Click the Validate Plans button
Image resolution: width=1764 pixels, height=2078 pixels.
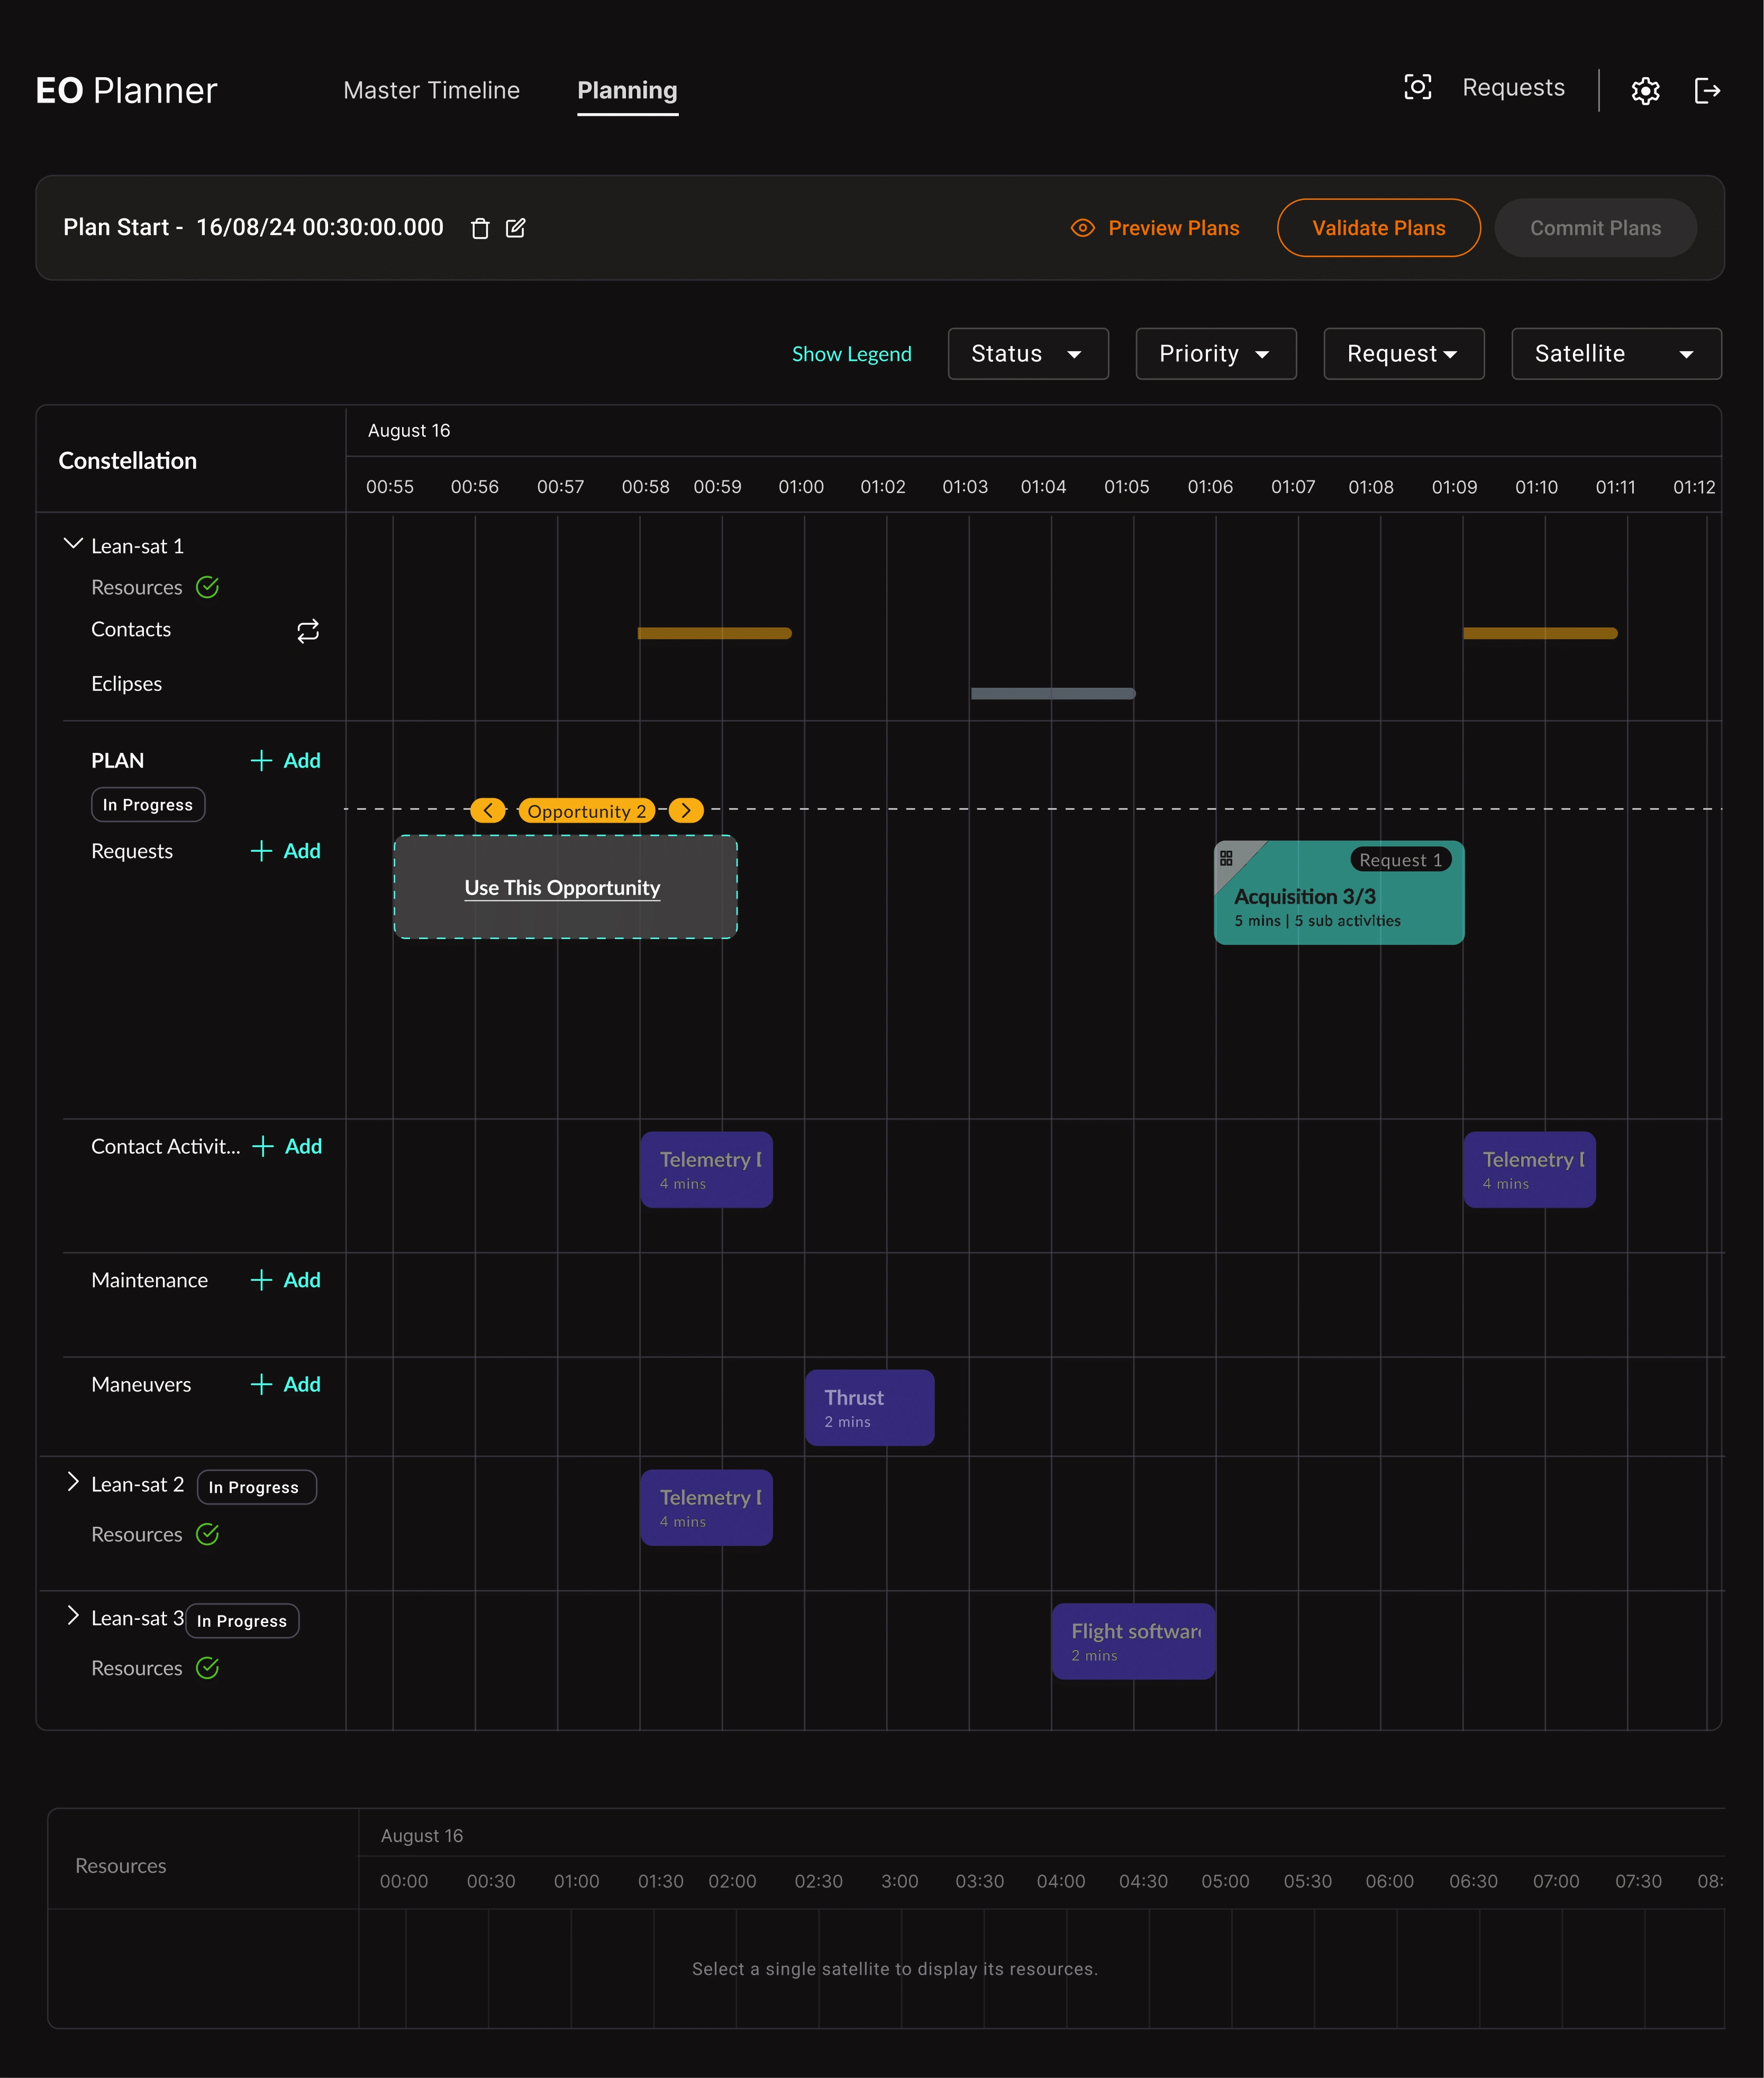(1378, 228)
